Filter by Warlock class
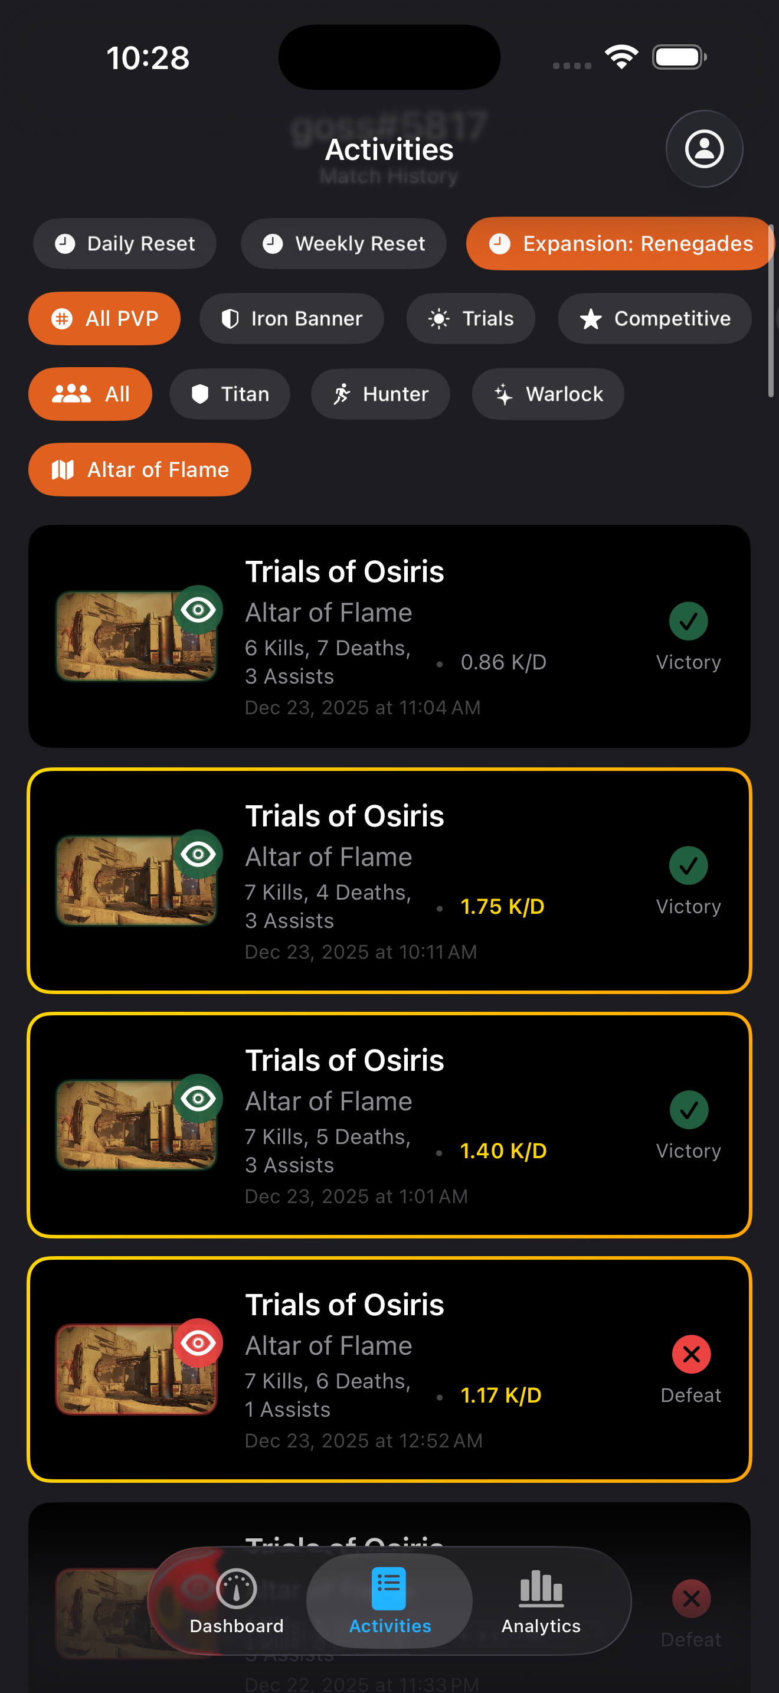The height and width of the screenshot is (1693, 779). click(x=548, y=394)
